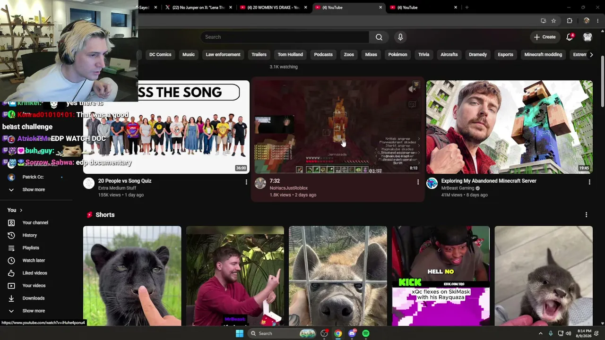Unmute the Minecraft video preview
Viewport: 605px width, 340px height.
click(412, 89)
